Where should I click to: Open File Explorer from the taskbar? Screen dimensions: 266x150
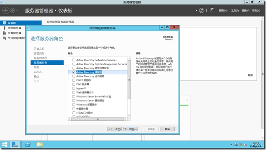pos(40,145)
